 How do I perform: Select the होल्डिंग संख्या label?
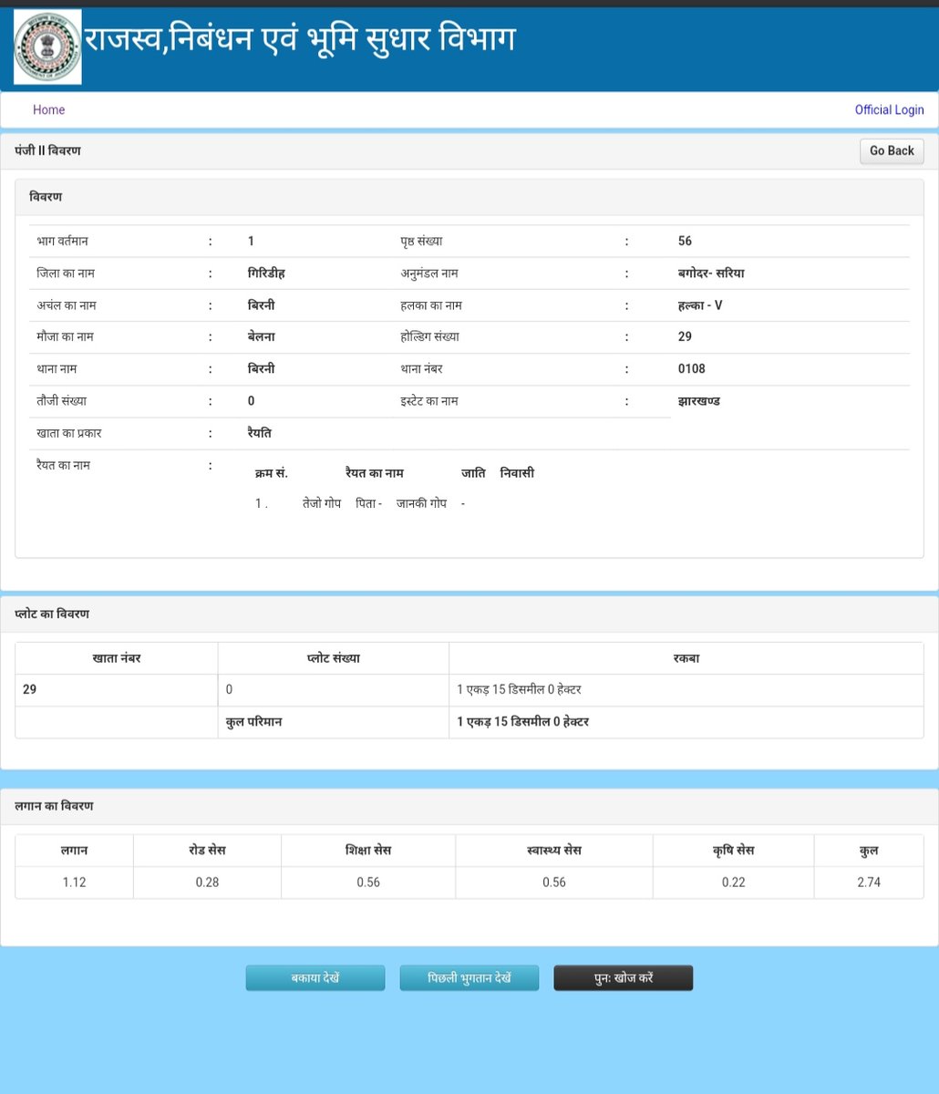pos(429,337)
